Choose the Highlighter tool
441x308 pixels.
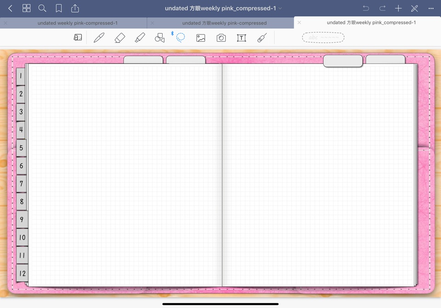140,37
